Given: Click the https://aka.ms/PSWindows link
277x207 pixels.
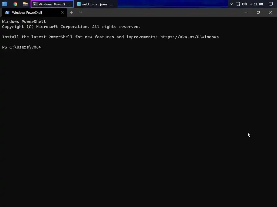Looking at the screenshot, I should (x=190, y=37).
